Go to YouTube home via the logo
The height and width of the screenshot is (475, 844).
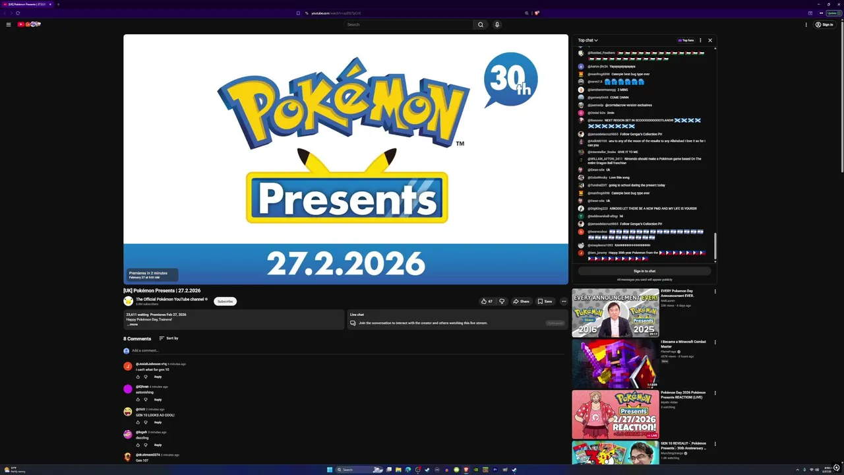pos(30,24)
